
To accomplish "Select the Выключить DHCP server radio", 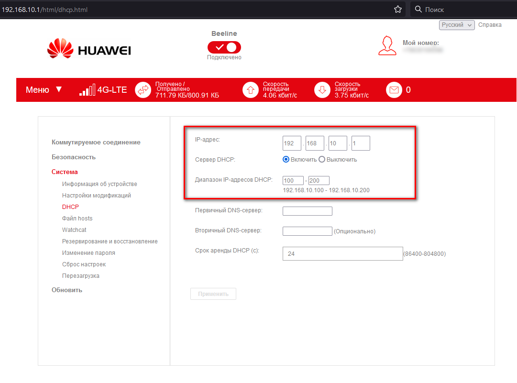I will click(x=322, y=160).
